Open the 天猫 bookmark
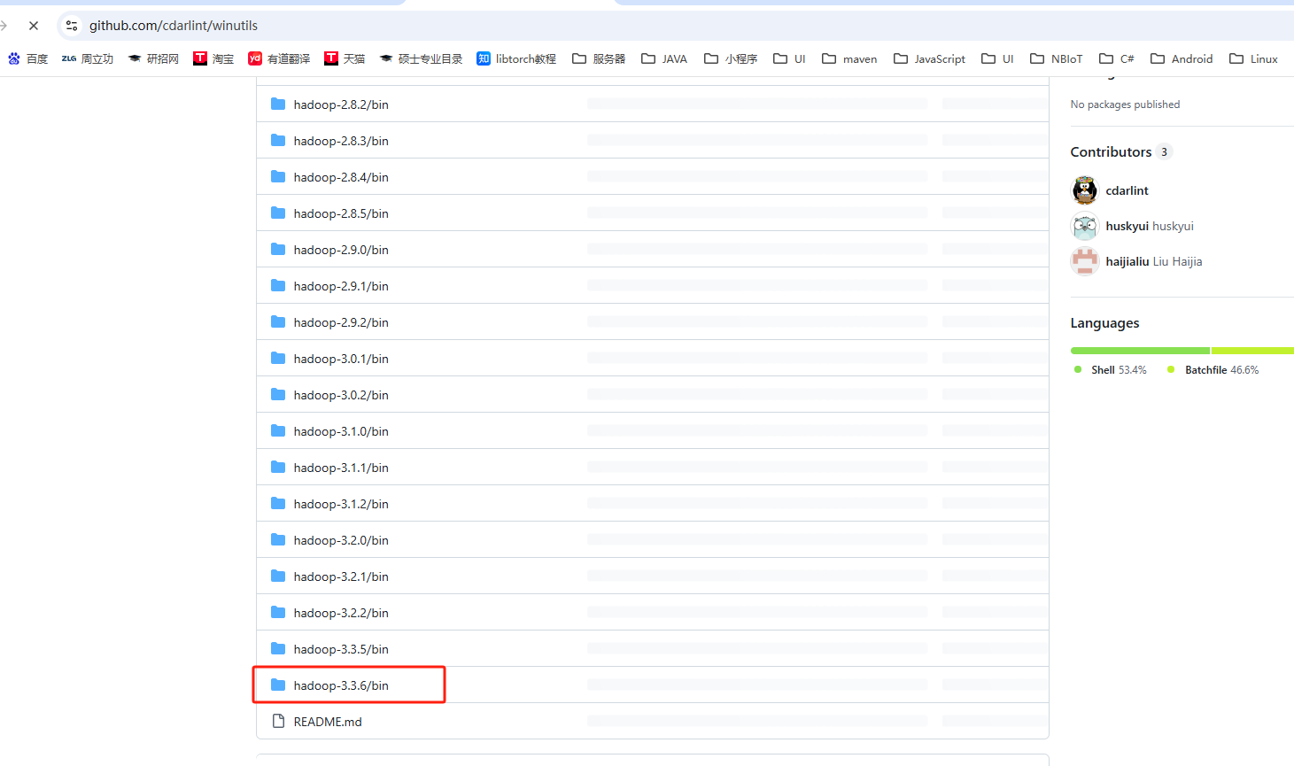The image size is (1294, 766). tap(345, 58)
